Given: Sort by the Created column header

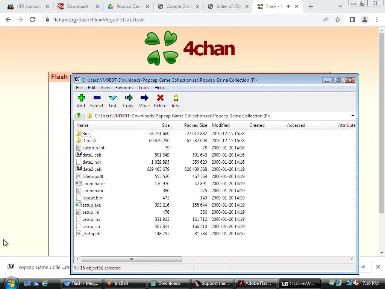Looking at the screenshot, I should tap(265, 125).
